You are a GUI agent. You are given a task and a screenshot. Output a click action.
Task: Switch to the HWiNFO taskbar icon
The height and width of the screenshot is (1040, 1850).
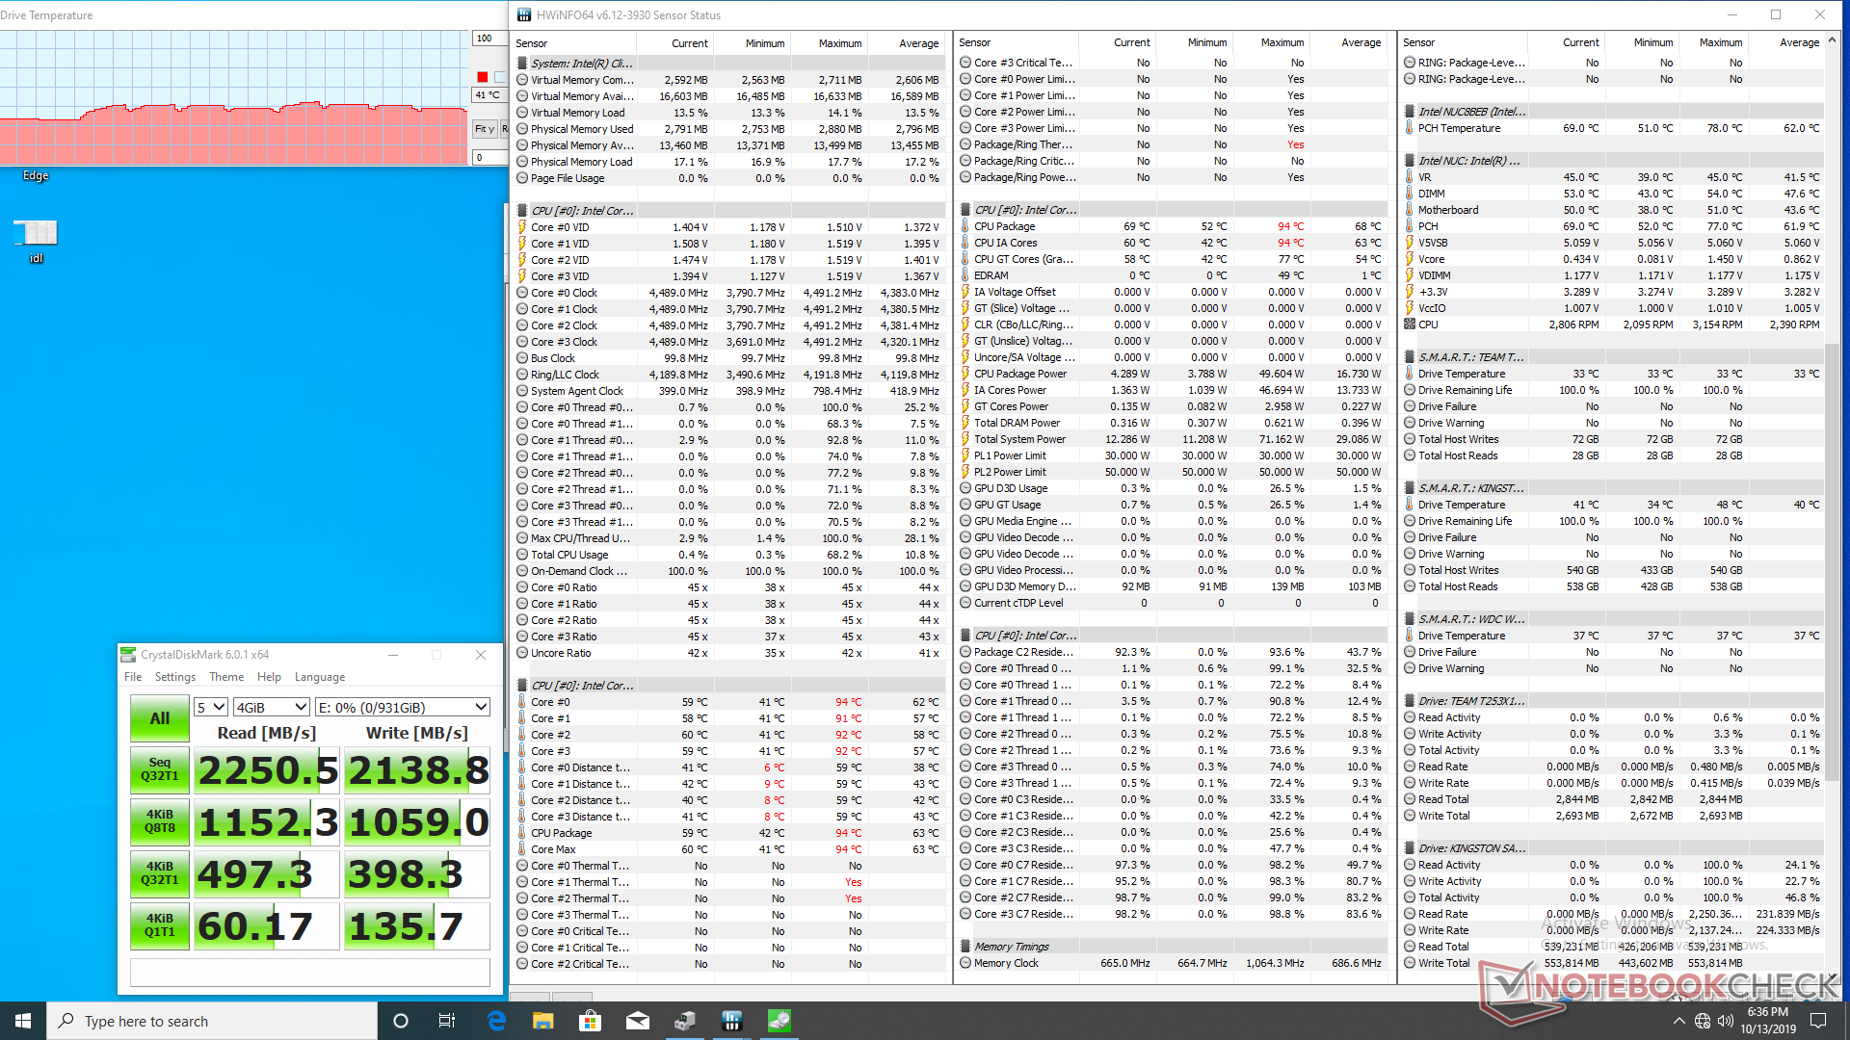tap(732, 1021)
